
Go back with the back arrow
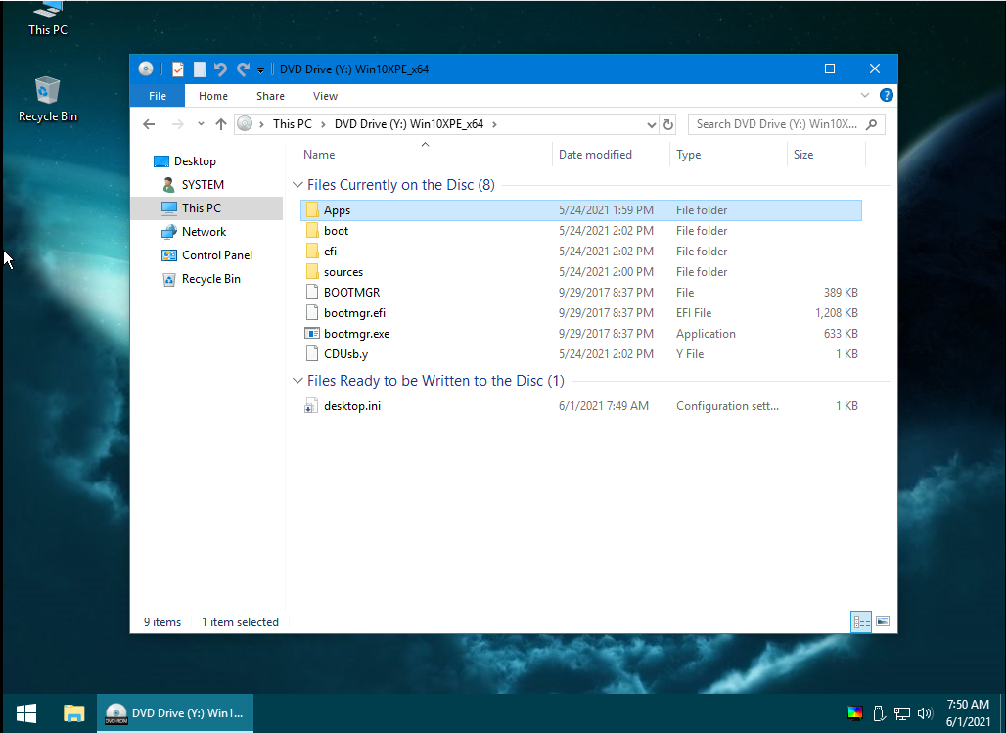point(149,124)
